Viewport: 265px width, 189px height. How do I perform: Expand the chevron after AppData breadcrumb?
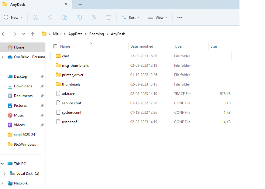86,34
